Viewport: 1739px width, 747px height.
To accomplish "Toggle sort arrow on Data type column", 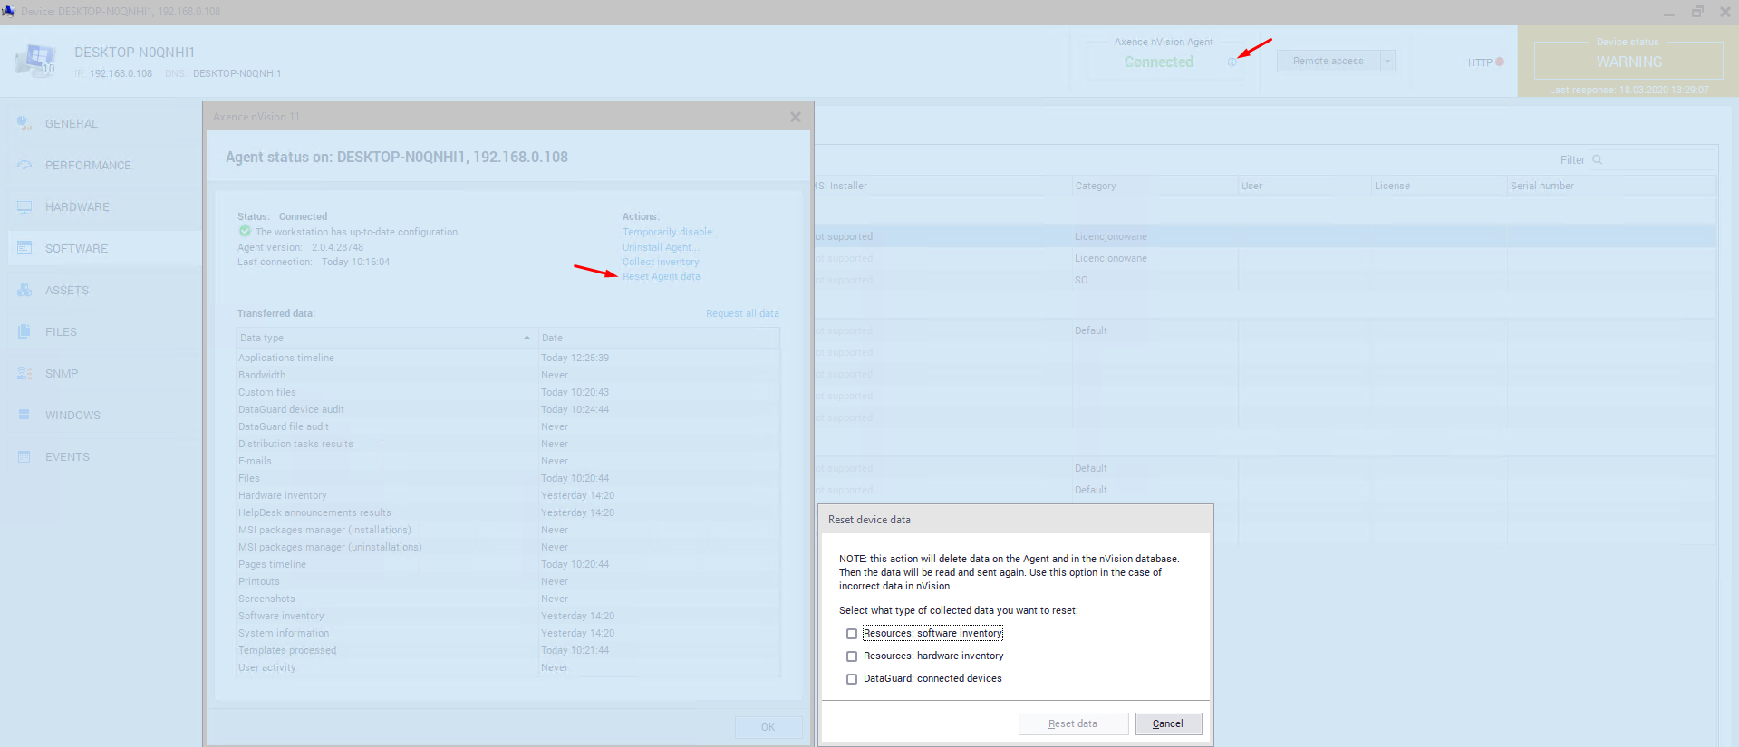I will [x=527, y=338].
